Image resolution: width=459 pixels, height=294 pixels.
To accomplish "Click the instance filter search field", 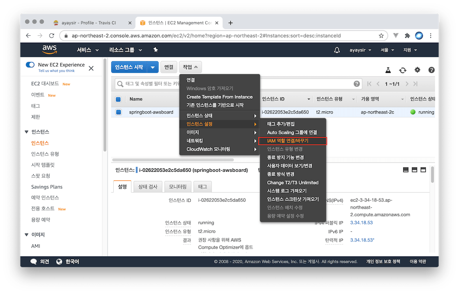I will [147, 84].
